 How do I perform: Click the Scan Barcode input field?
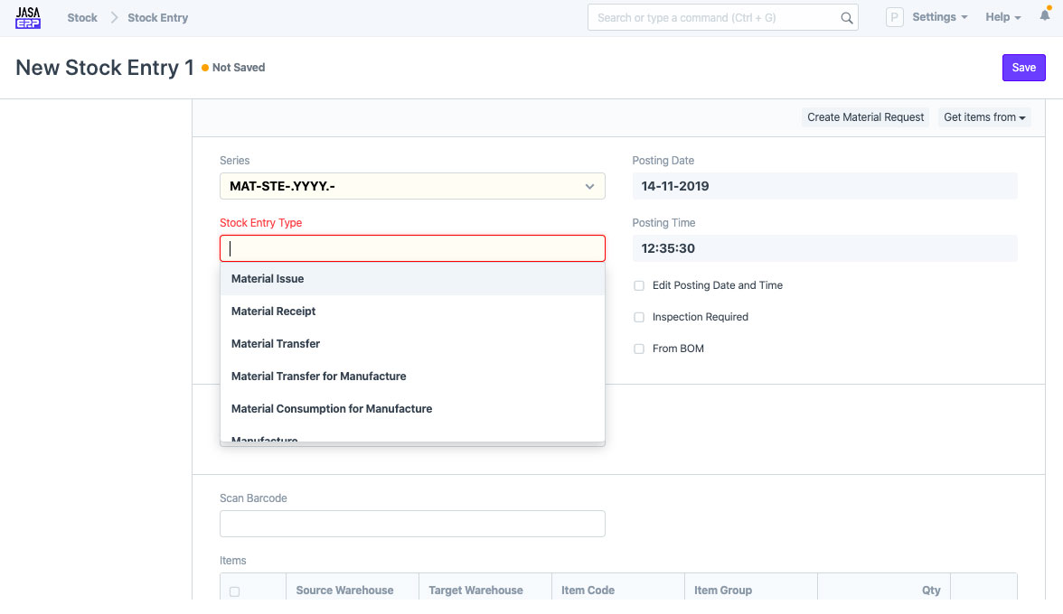tap(412, 524)
